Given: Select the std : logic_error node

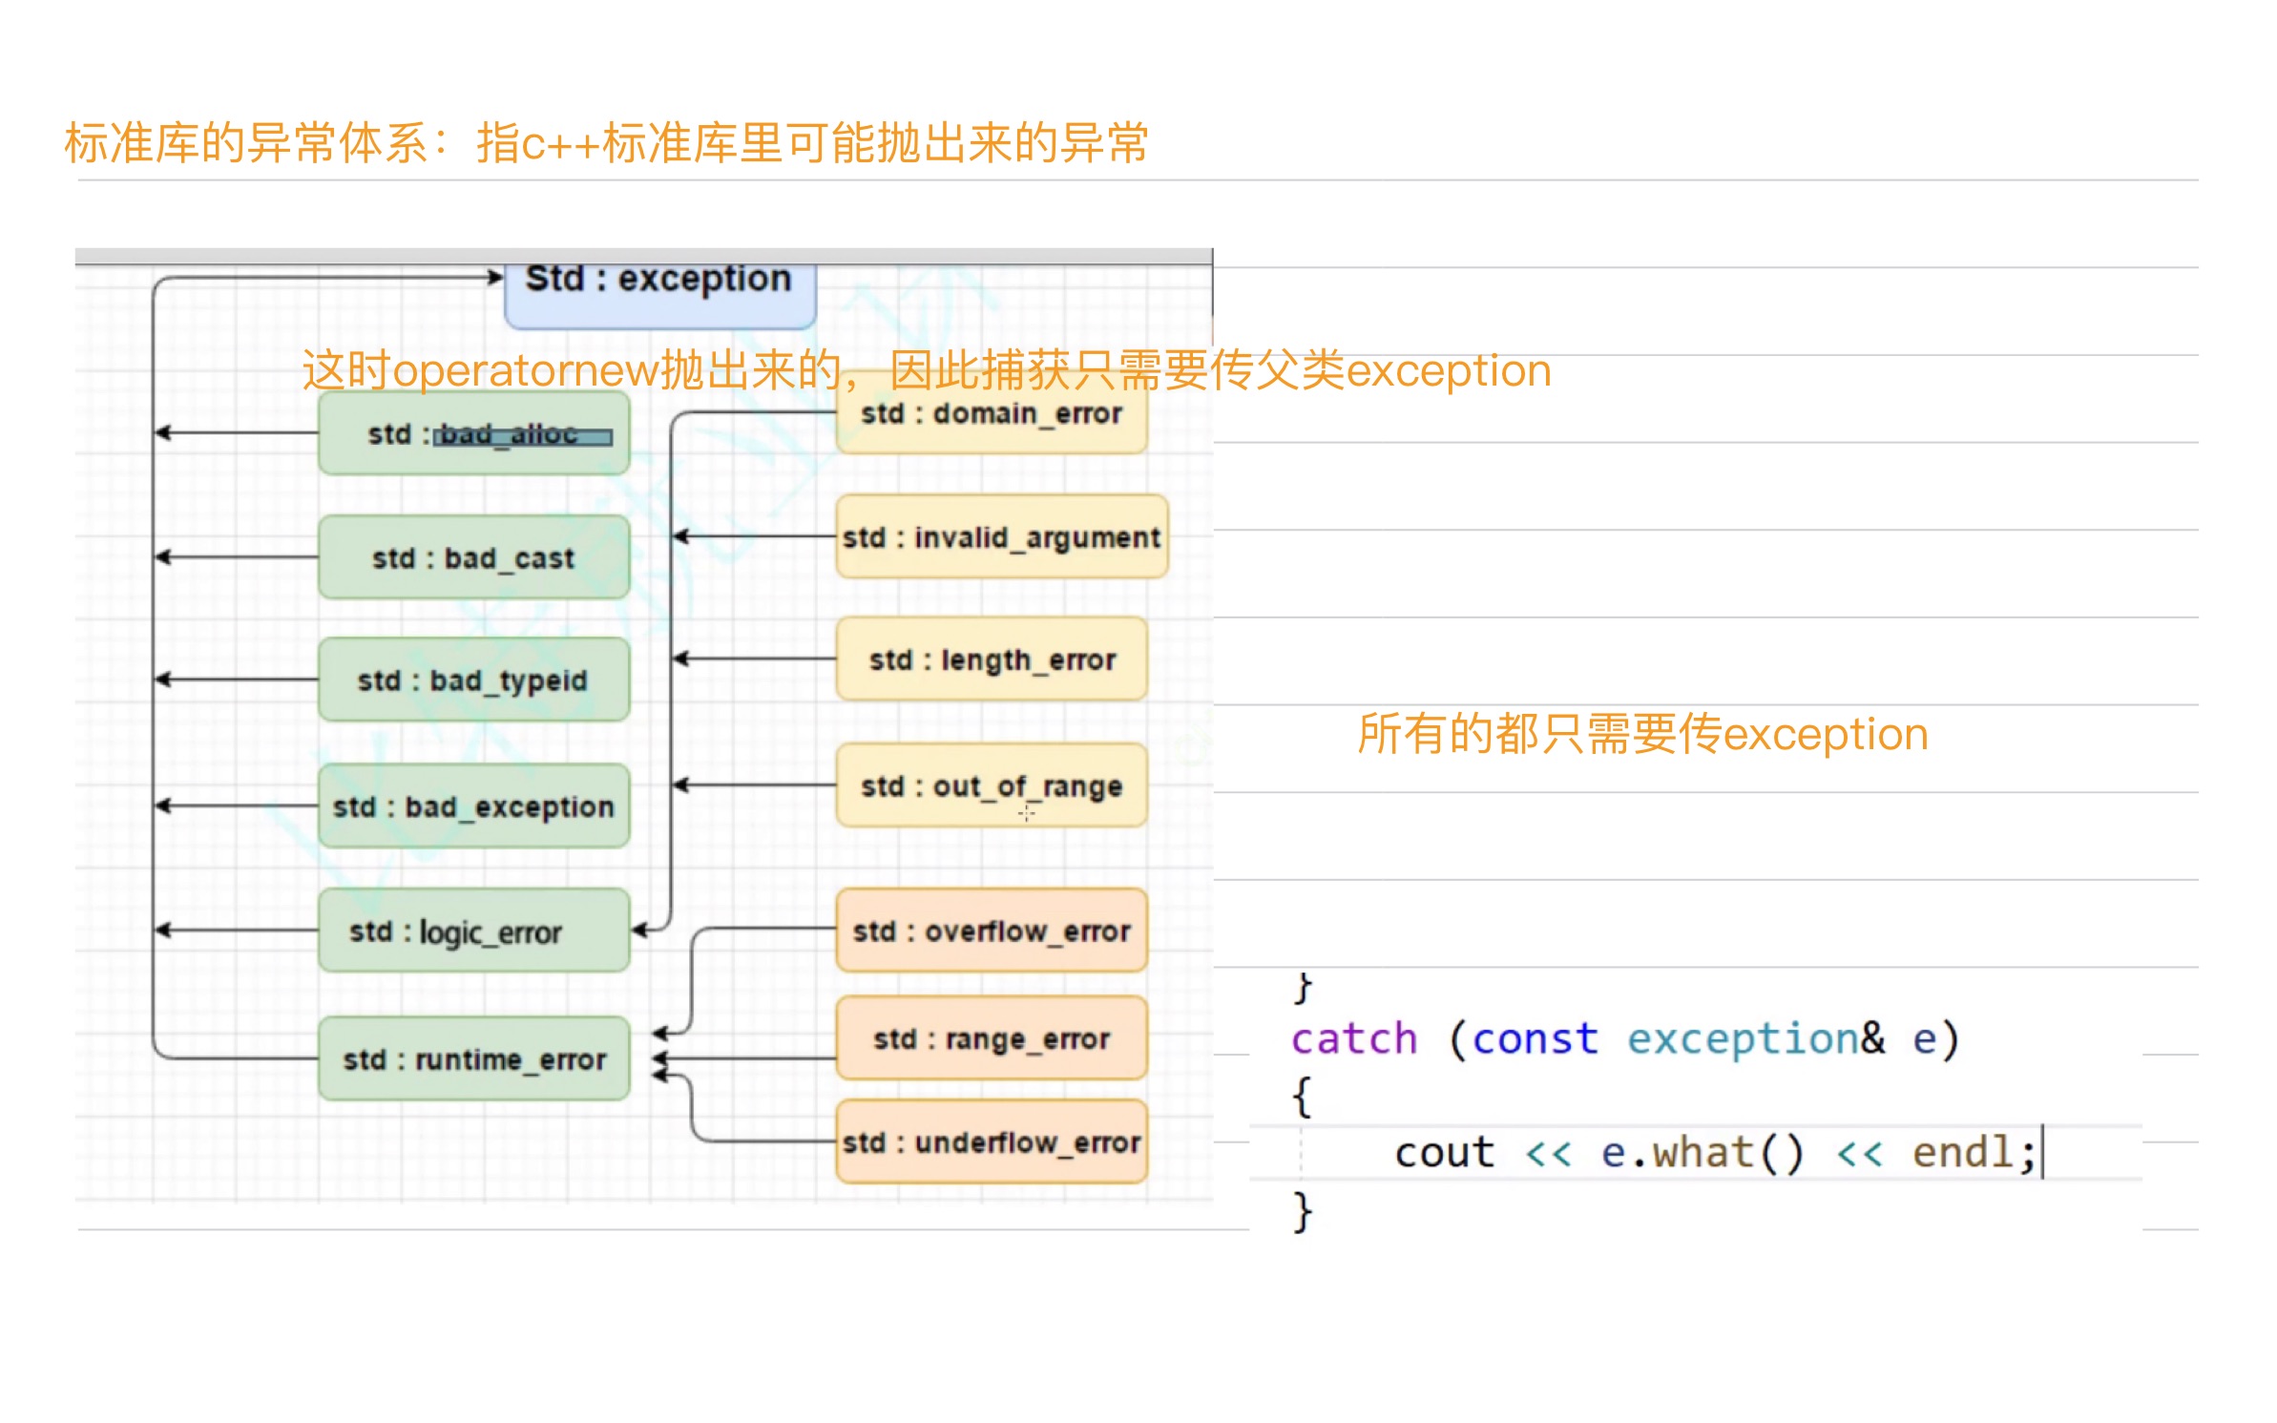Looking at the screenshot, I should 473,931.
